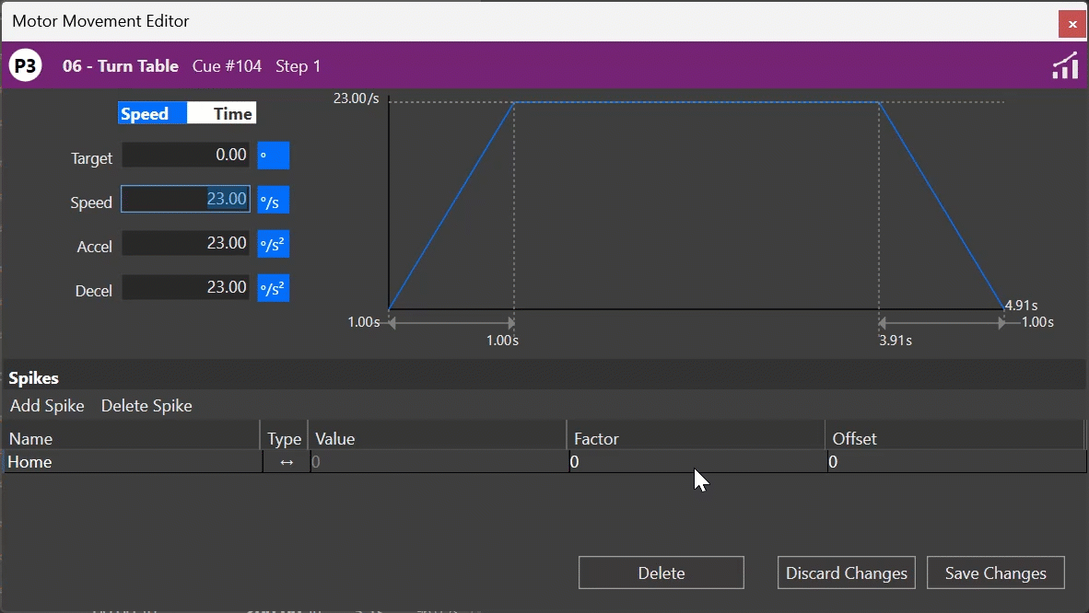1089x613 pixels.
Task: Select the Speed input showing 23.00
Action: coord(184,200)
